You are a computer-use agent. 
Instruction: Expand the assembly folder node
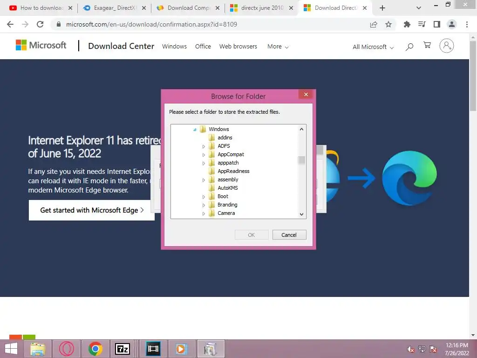(x=204, y=180)
